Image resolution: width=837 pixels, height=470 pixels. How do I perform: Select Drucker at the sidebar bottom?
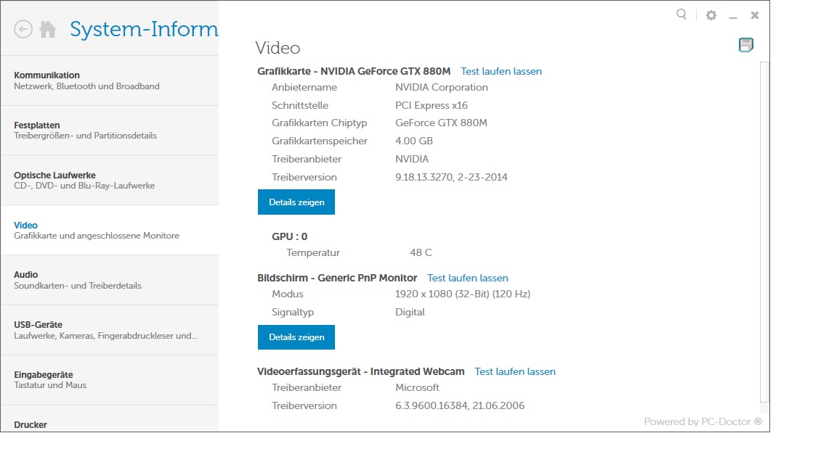point(109,424)
